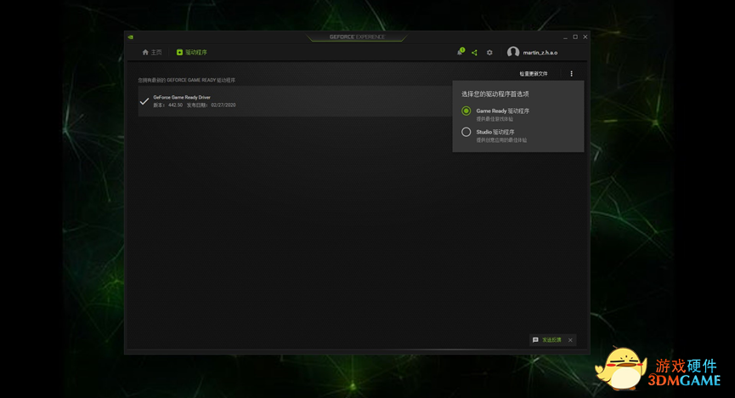Click the green share icon
This screenshot has height=398, width=735.
[474, 53]
